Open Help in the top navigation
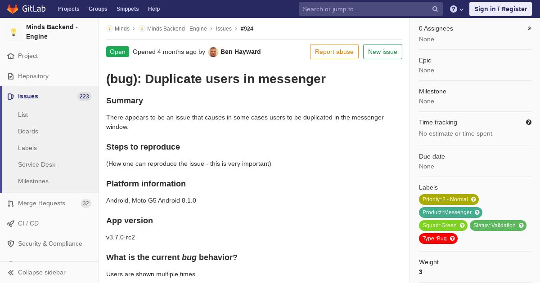Image resolution: width=540 pixels, height=283 pixels. (154, 9)
